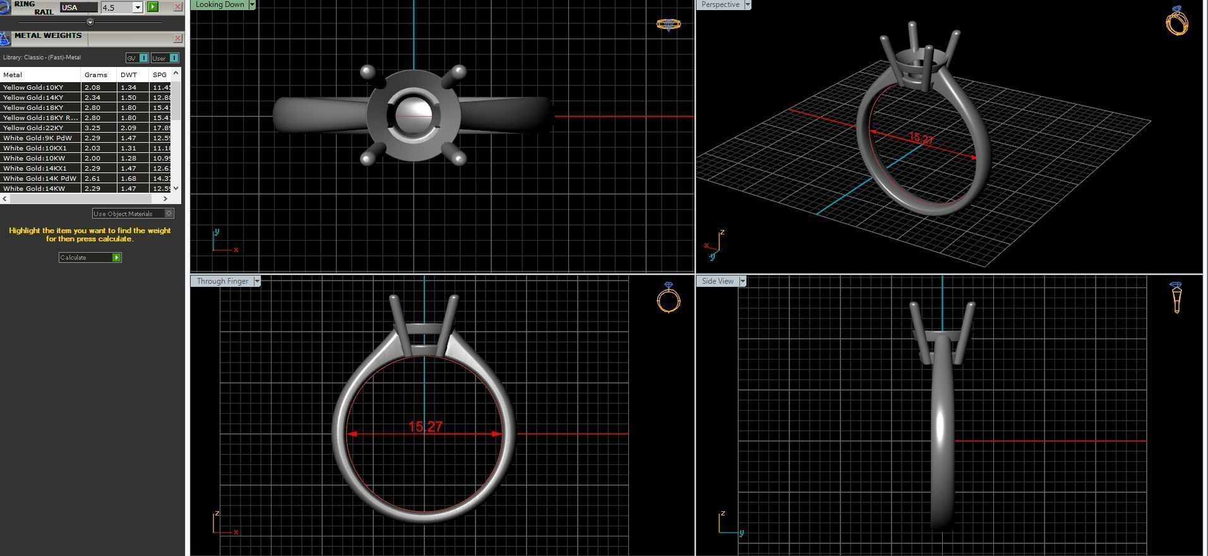Select the Yellow Gold:22KY row
Viewport: 1208px width, 556px height.
click(x=86, y=128)
